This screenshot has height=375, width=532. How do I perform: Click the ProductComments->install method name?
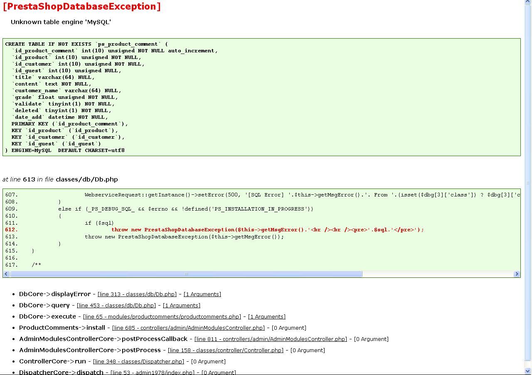[62, 328]
